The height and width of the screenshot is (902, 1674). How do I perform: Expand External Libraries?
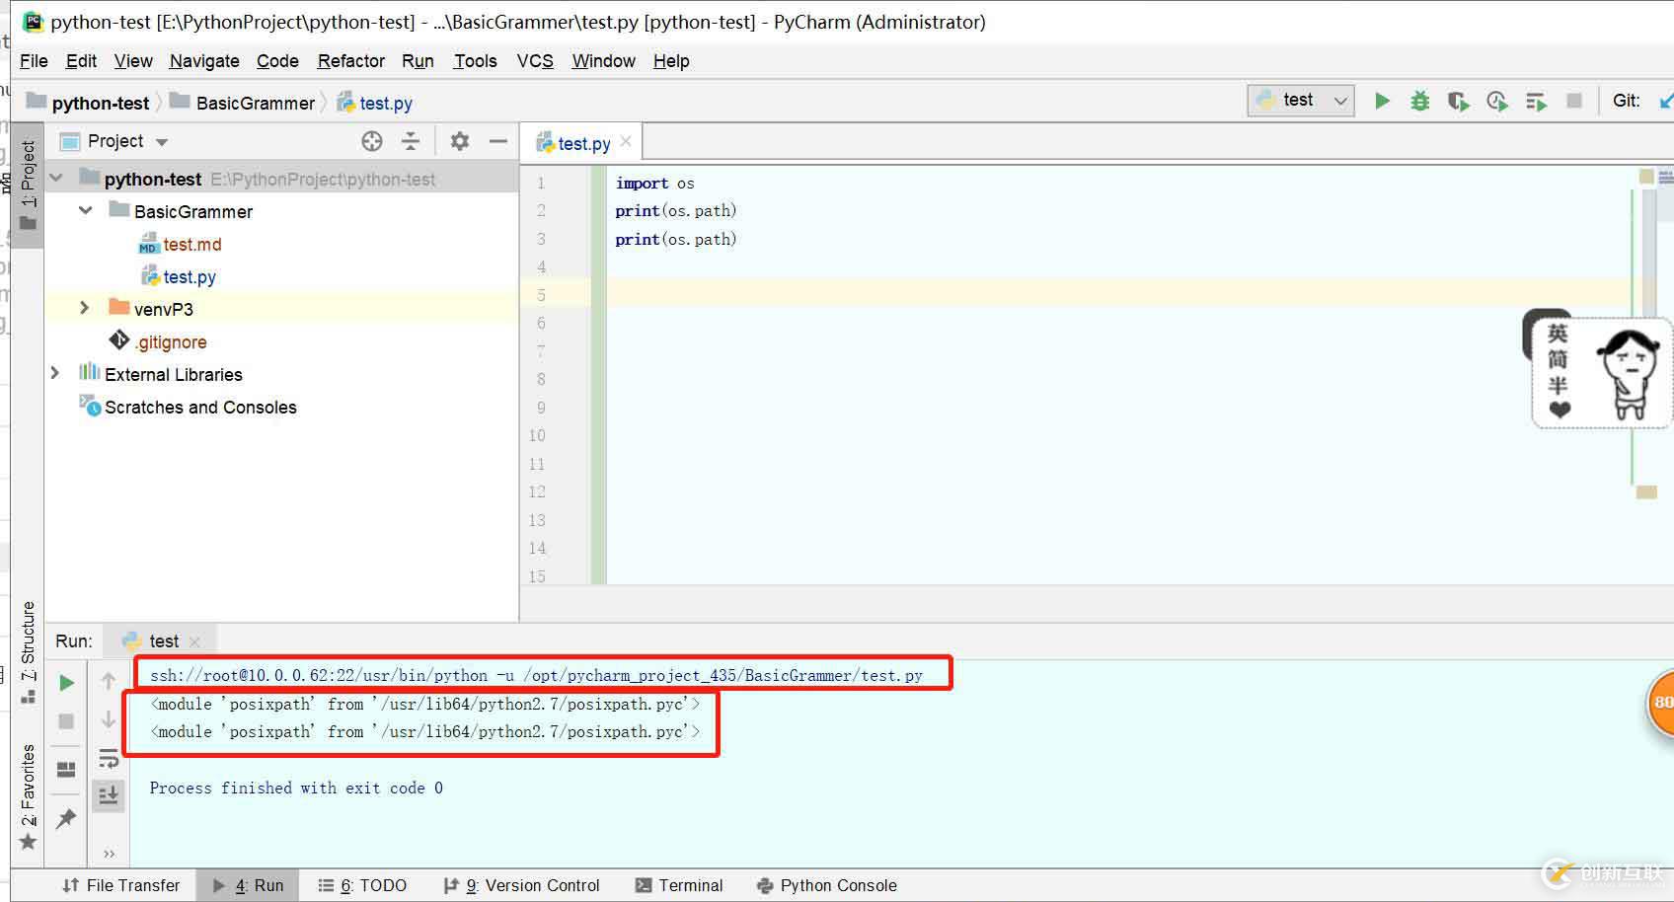click(55, 374)
